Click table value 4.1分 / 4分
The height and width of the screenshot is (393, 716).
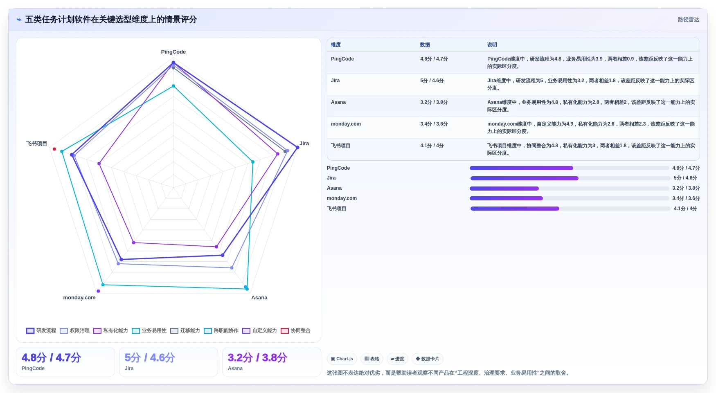[432, 146]
